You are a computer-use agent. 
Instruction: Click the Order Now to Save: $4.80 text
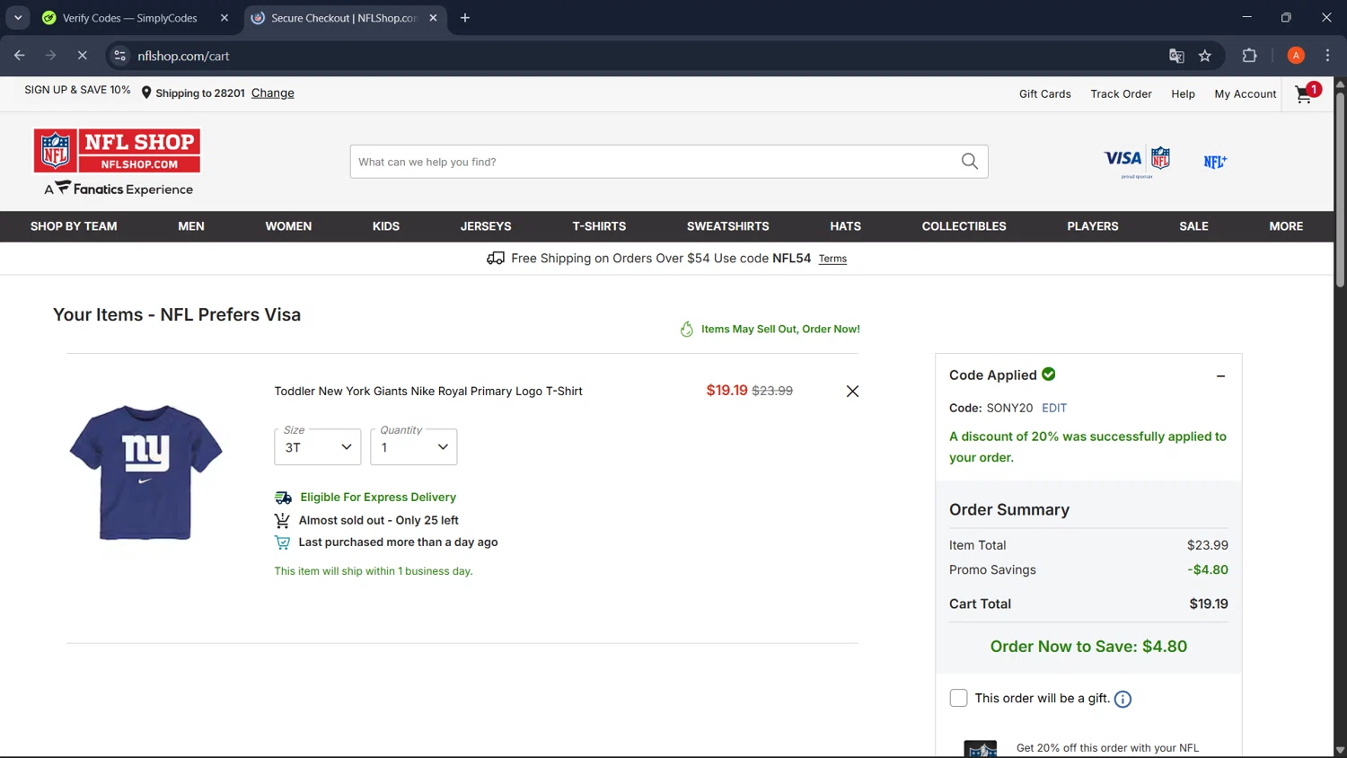(x=1088, y=647)
